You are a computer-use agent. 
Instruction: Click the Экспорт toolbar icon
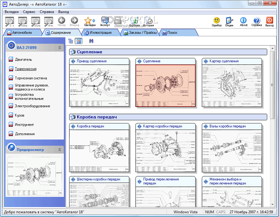(x=105, y=21)
